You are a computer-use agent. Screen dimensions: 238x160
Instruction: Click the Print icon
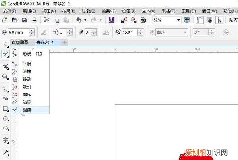[34, 20]
